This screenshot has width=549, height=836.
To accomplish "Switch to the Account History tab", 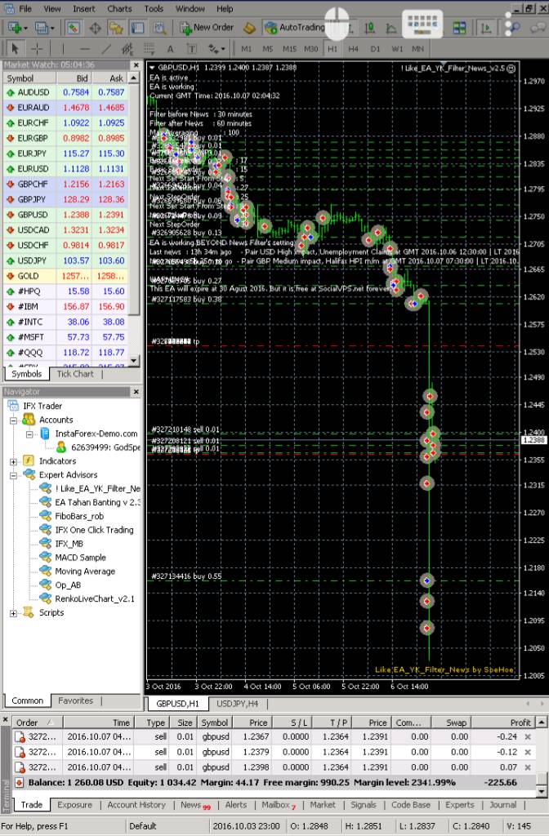I will pyautogui.click(x=136, y=805).
